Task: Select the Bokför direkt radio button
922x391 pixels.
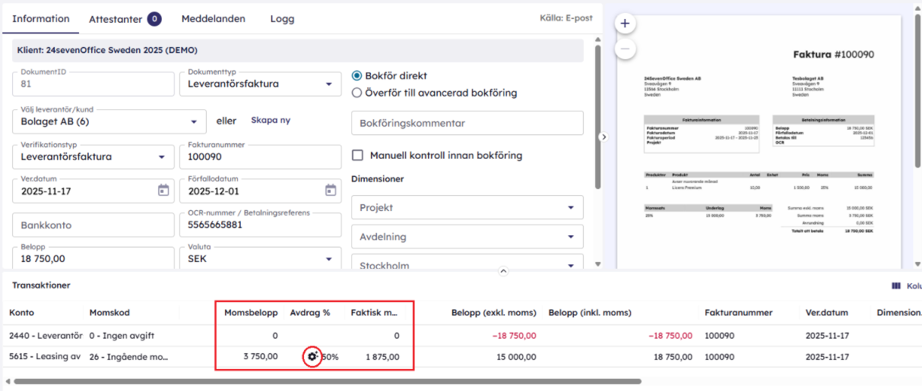Action: 357,76
